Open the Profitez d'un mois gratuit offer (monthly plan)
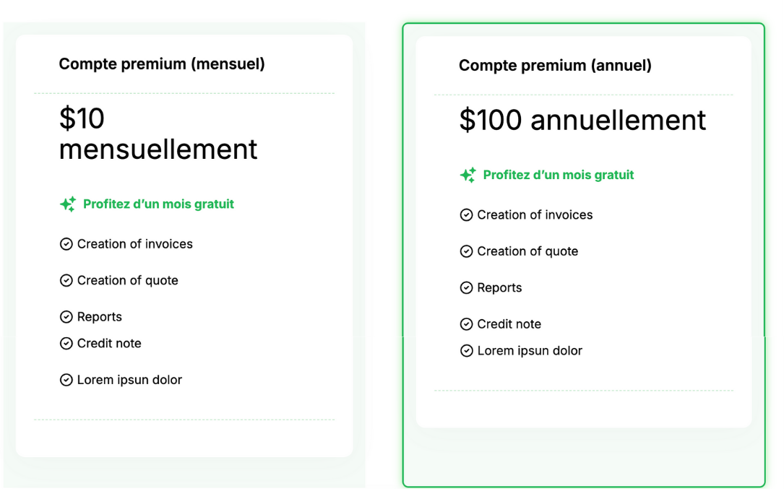This screenshot has height=491, width=784. click(x=159, y=204)
